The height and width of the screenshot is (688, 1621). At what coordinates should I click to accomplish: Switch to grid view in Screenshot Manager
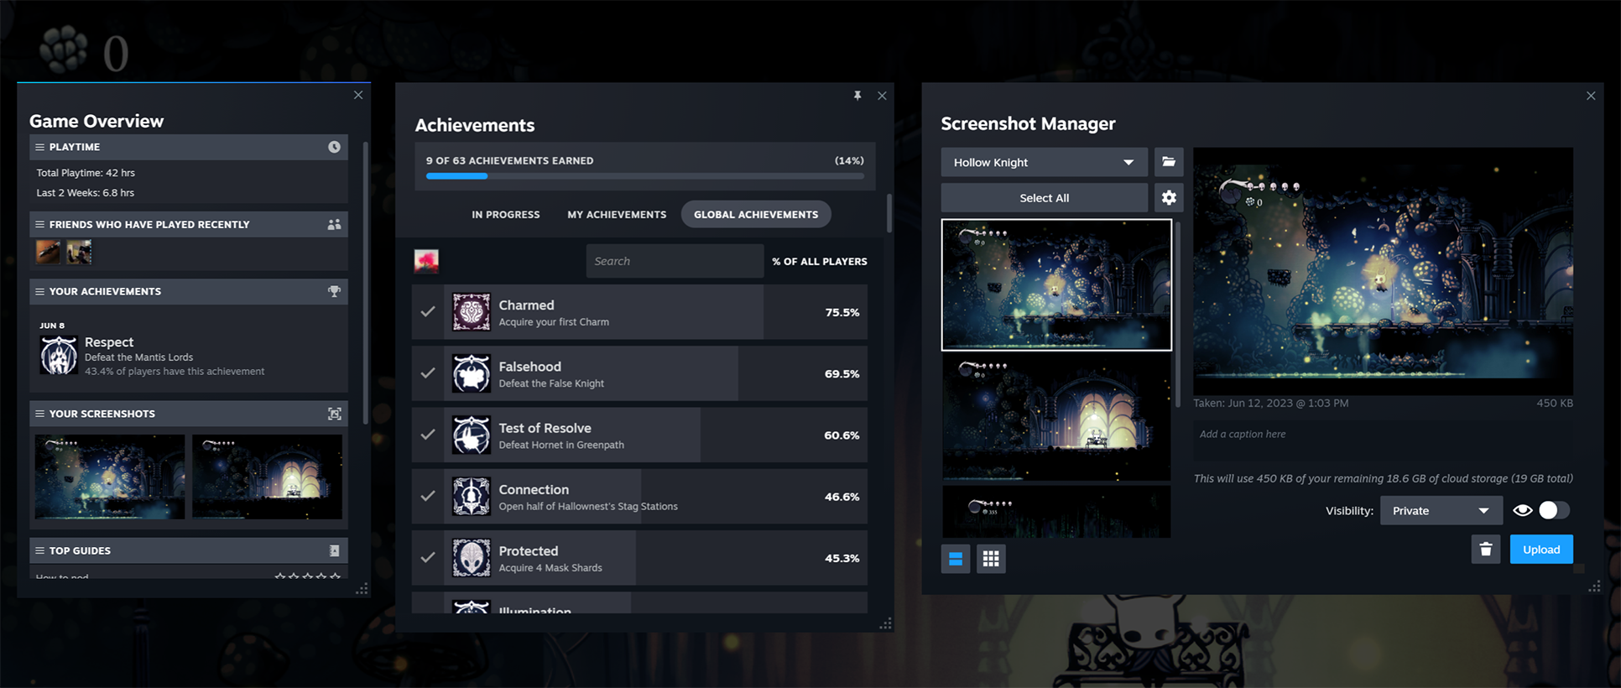pos(991,559)
